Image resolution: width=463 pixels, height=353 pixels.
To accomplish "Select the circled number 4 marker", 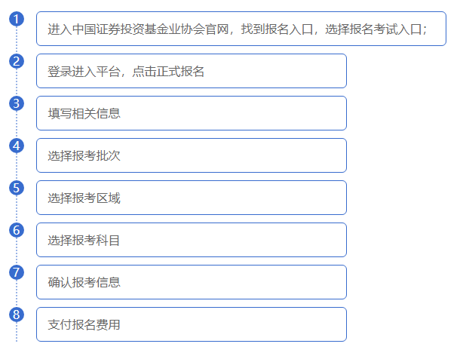I will point(17,146).
